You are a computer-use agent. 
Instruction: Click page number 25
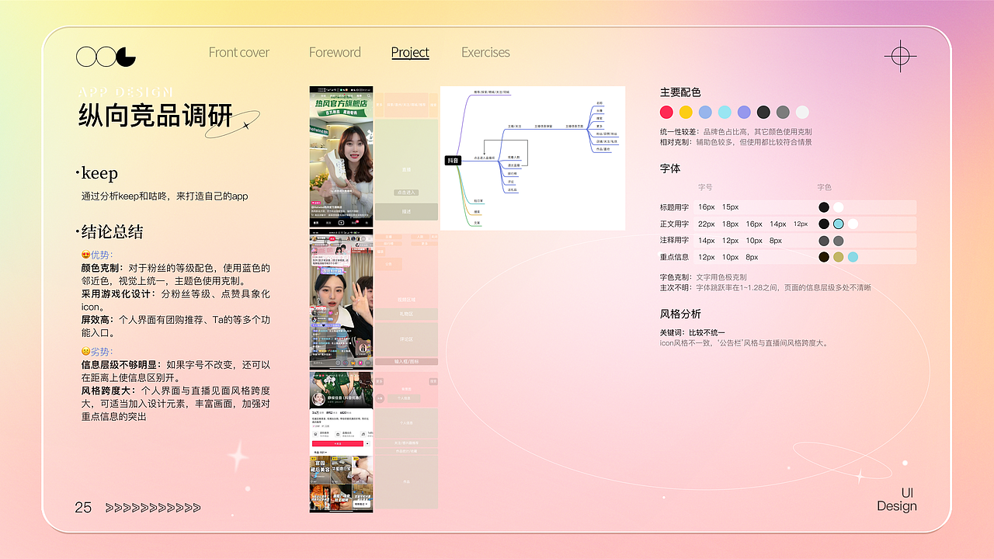83,508
